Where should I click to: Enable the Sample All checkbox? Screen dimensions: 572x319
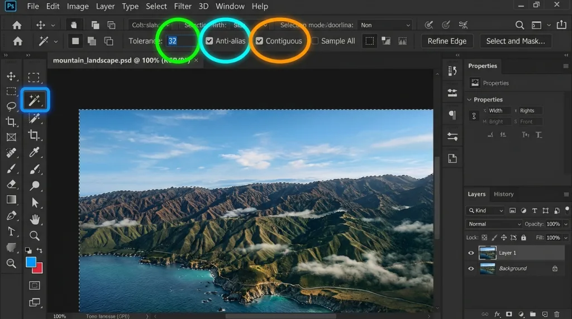pos(315,41)
